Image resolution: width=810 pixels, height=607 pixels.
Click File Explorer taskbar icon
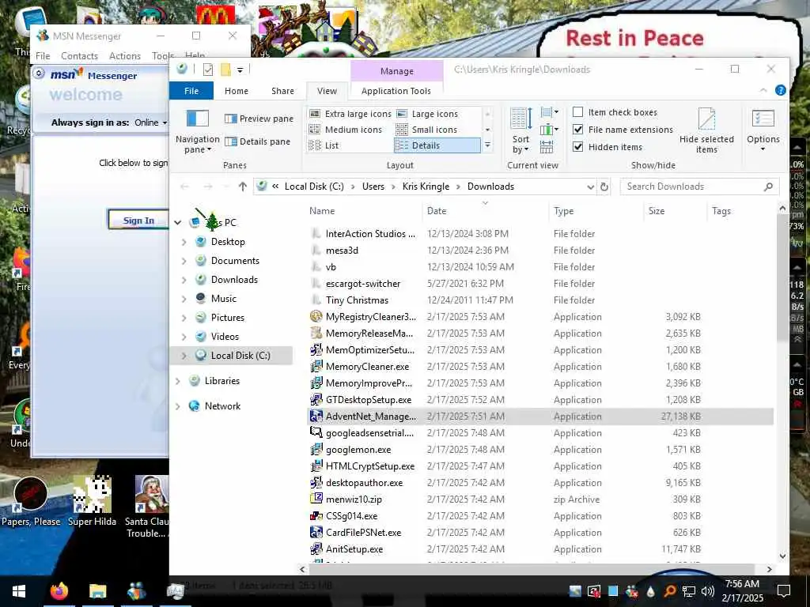point(97,590)
